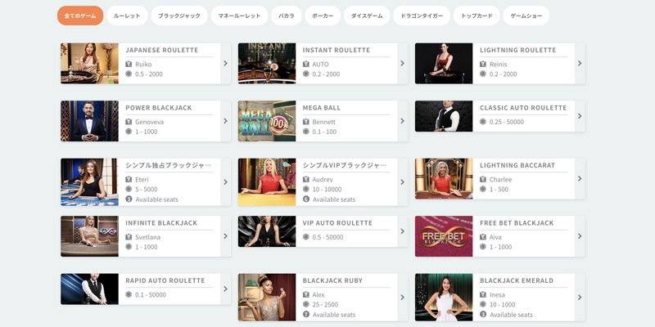Select the Infinite Blackjack thumbnail image
The width and height of the screenshot is (655, 327).
click(89, 236)
